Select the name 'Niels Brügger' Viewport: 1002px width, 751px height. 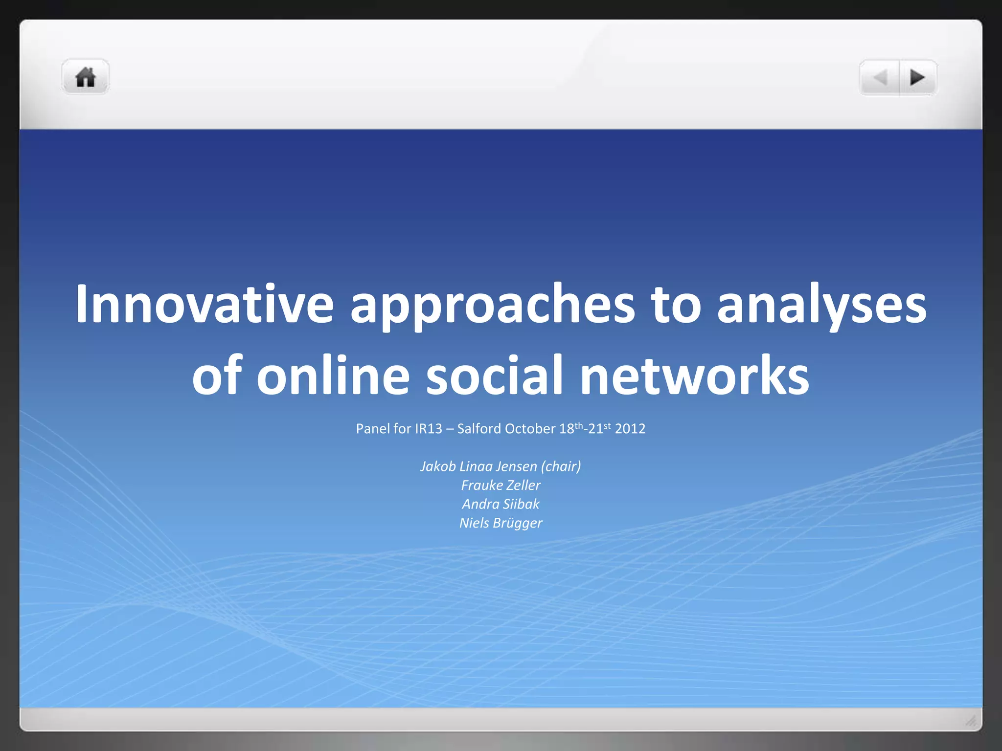click(501, 523)
